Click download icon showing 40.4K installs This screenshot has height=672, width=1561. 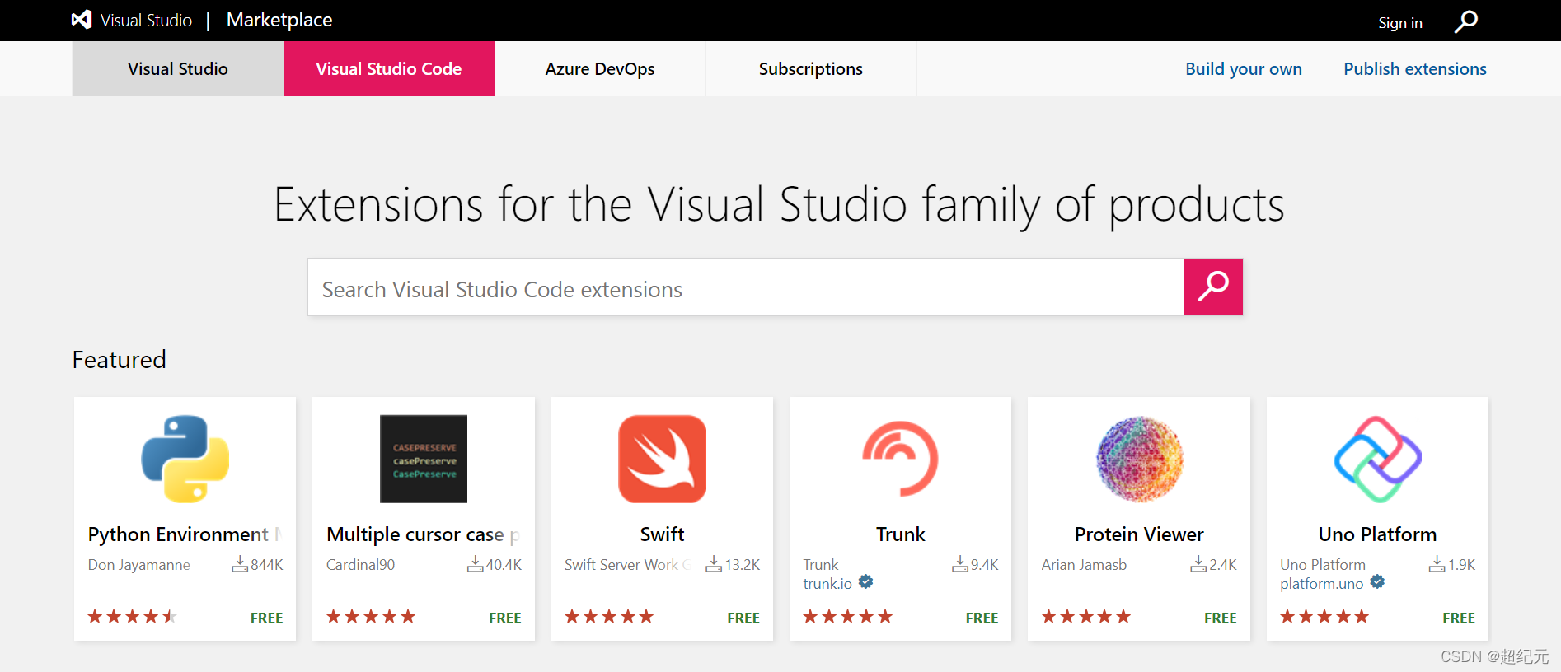476,564
